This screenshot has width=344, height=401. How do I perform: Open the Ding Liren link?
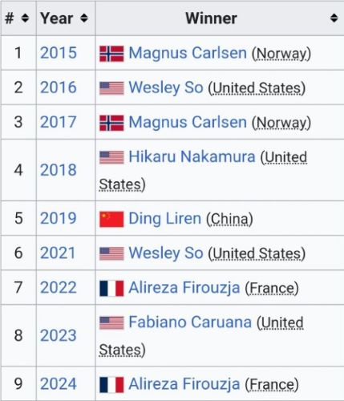pyautogui.click(x=164, y=219)
